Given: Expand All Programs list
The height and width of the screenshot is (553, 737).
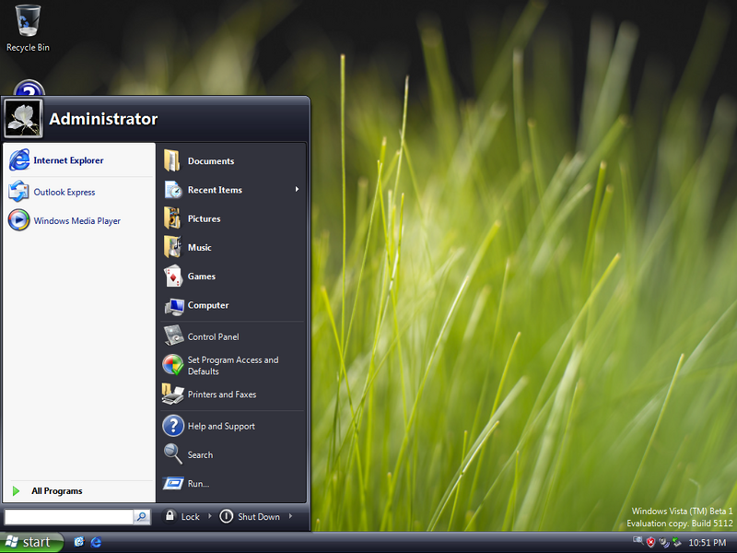Looking at the screenshot, I should [x=56, y=491].
